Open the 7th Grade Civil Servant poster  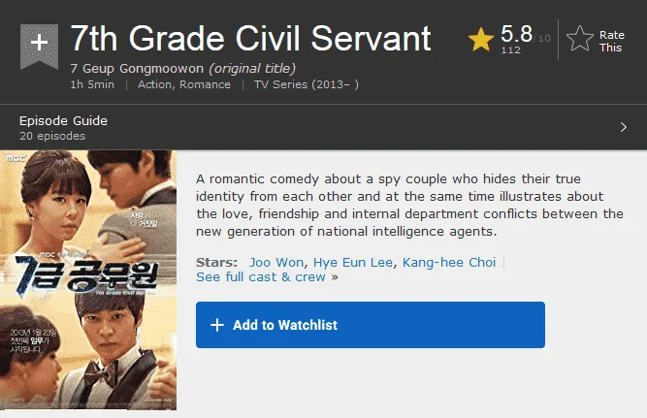[88, 280]
